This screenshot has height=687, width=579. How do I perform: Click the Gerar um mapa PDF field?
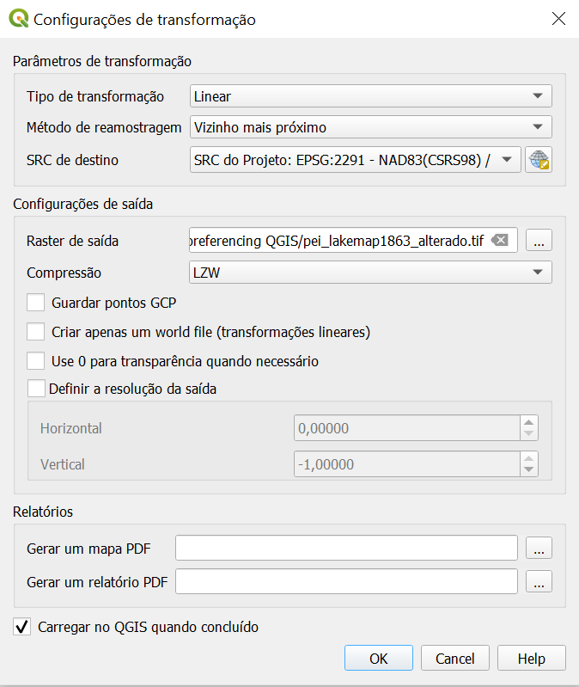point(345,548)
